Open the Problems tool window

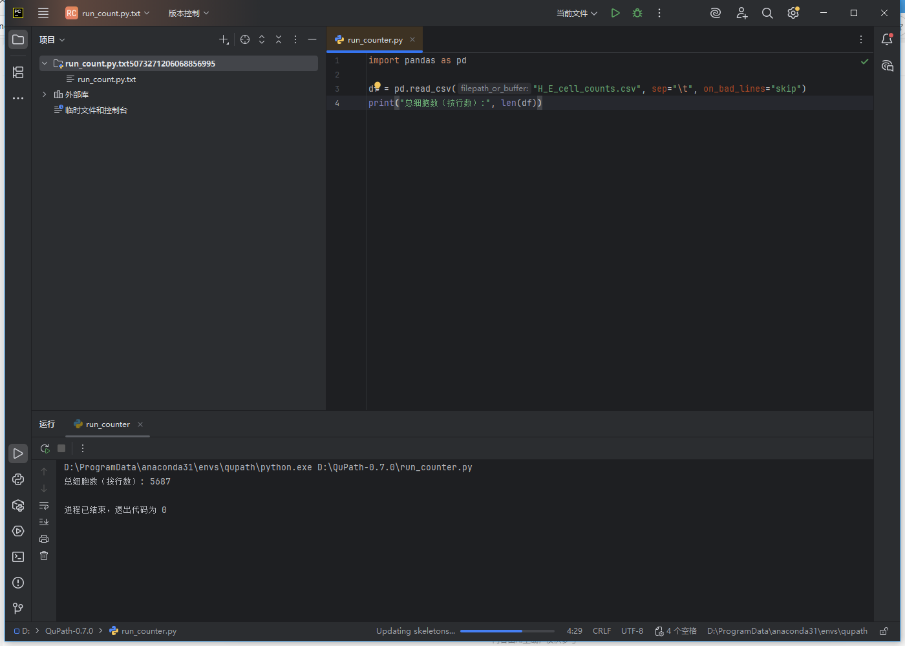tap(17, 582)
